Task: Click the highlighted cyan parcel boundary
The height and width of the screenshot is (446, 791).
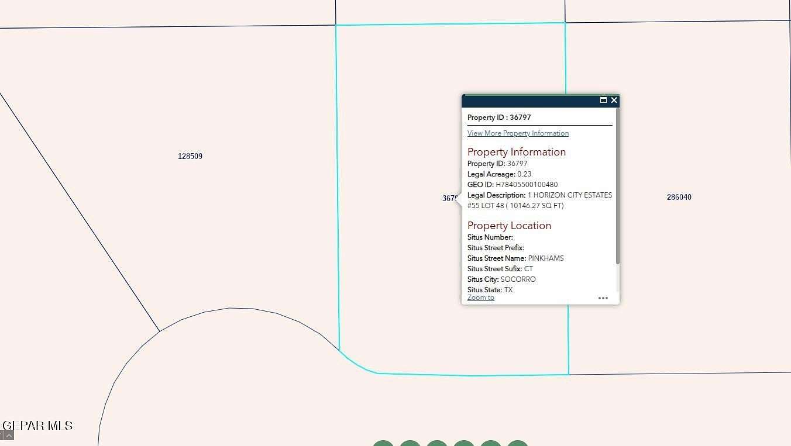Action: click(338, 175)
